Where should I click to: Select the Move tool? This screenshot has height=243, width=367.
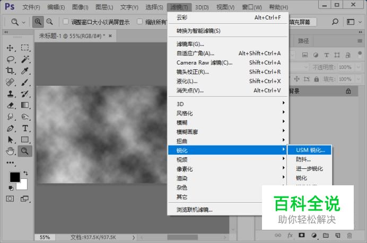[10, 48]
